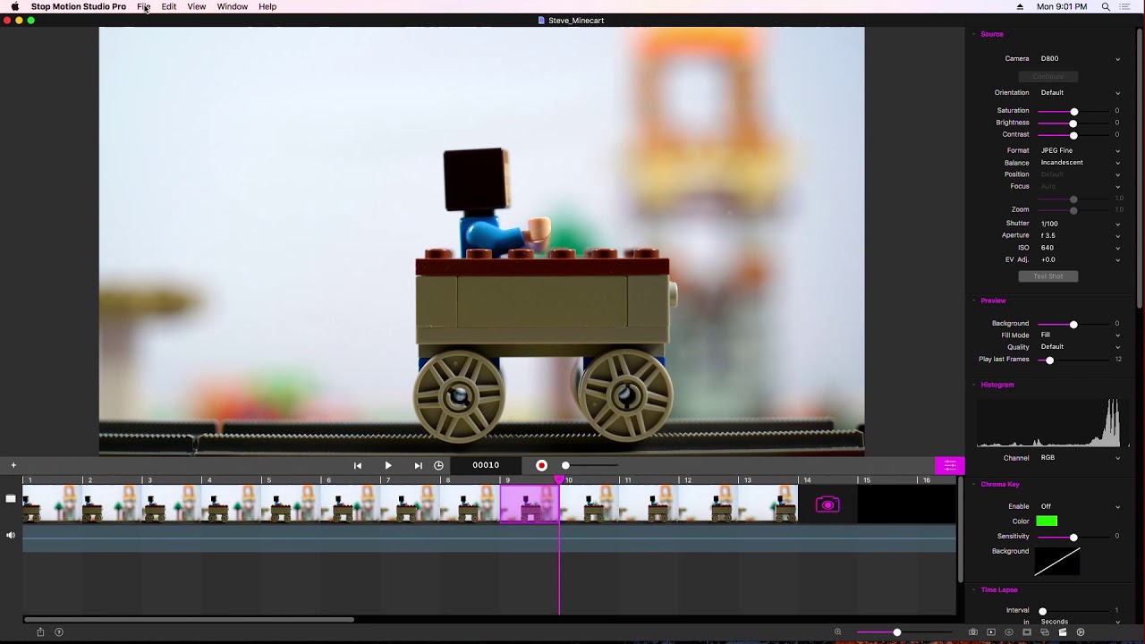The image size is (1145, 644).
Task: Open the Fill Mode dropdown
Action: (x=1080, y=335)
